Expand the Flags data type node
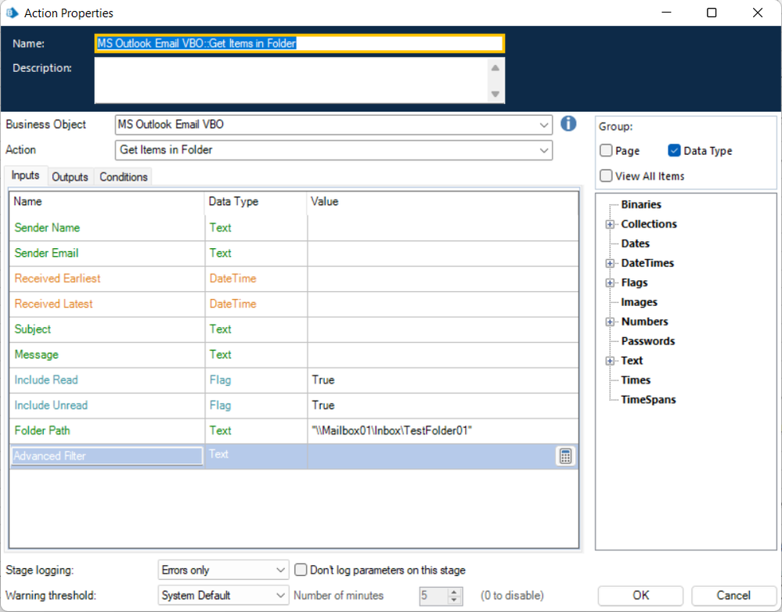The height and width of the screenshot is (612, 782). point(610,283)
